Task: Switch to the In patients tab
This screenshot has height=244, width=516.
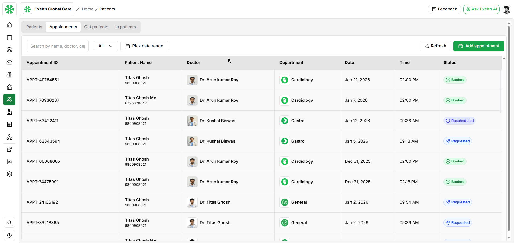Action: [x=125, y=27]
